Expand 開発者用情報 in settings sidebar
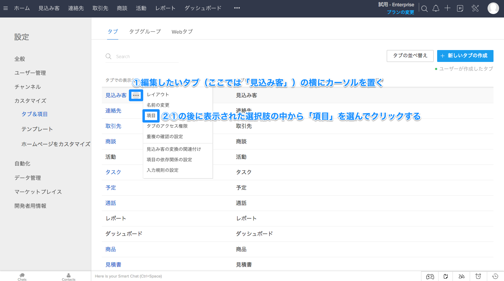 pyautogui.click(x=30, y=206)
